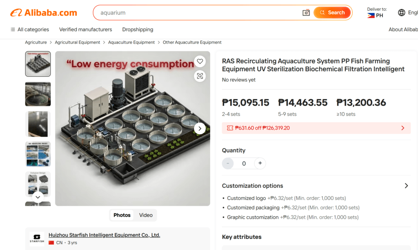The width and height of the screenshot is (418, 250).
Task: Increase quantity with the plus button
Action: click(x=260, y=163)
